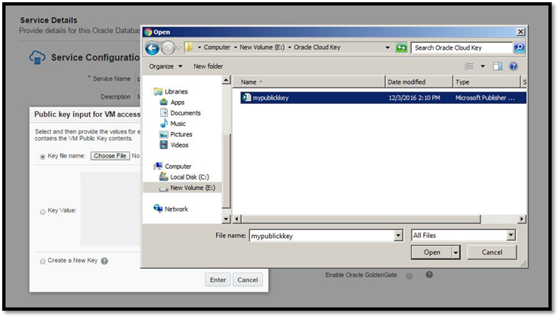The image size is (559, 318).
Task: Click the sidebar scroll up arrow
Action: (226, 81)
